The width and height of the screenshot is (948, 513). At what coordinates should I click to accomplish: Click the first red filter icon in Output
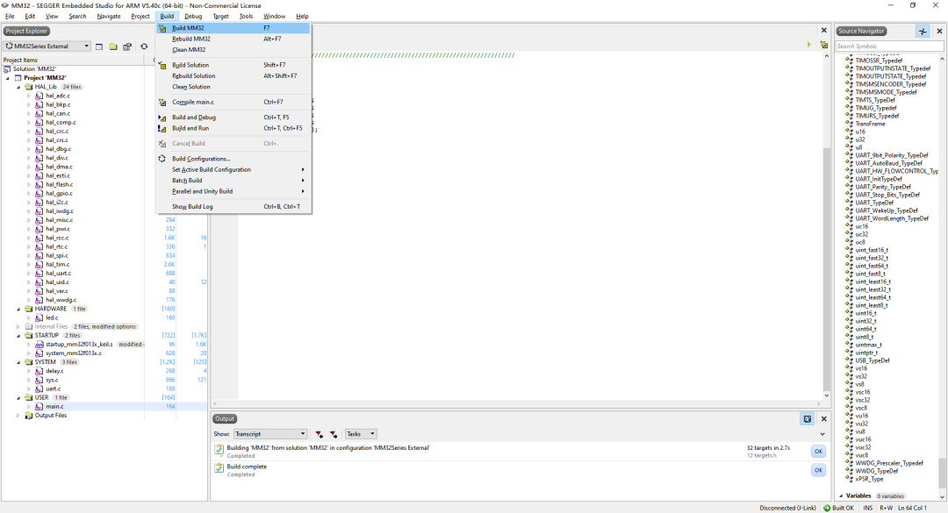pos(319,434)
